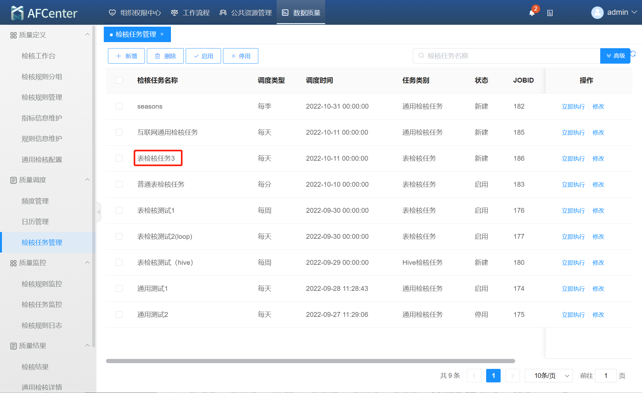Screen dimensions: 642x393
Task: Click the refresh icon beside 高级
Action: coord(633,54)
